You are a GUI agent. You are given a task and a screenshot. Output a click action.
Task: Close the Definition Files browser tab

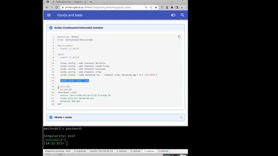coord(85,2)
